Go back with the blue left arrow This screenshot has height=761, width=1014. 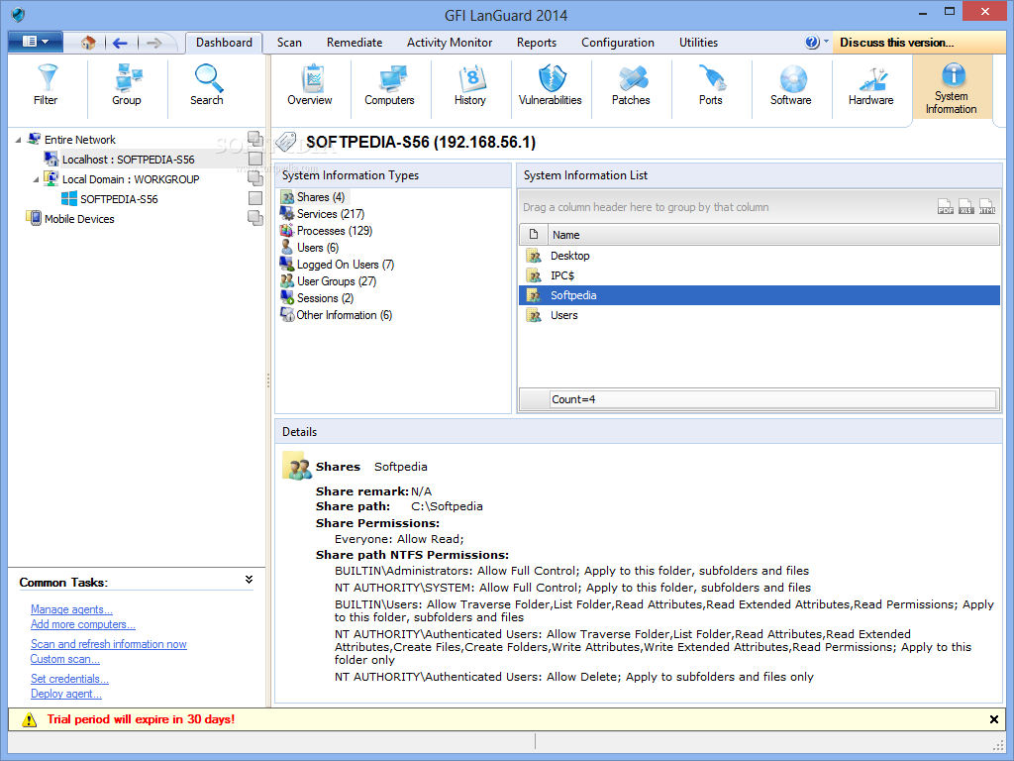tap(120, 43)
